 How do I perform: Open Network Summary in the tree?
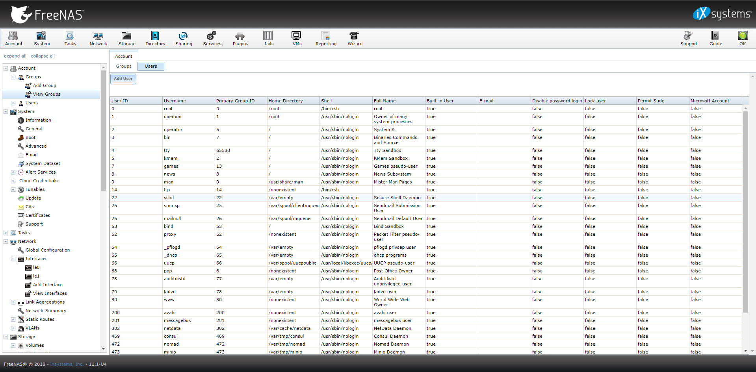point(46,311)
